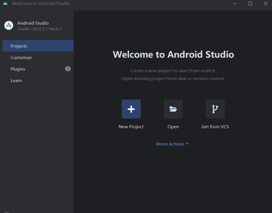Click the New Project plus icon
This screenshot has width=272, height=213.
pyautogui.click(x=131, y=109)
